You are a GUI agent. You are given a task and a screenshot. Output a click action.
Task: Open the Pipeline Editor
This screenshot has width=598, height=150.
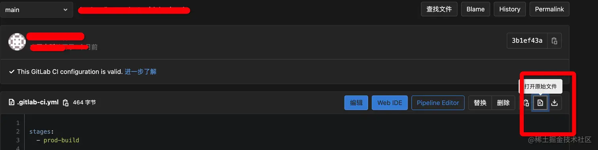click(x=438, y=103)
